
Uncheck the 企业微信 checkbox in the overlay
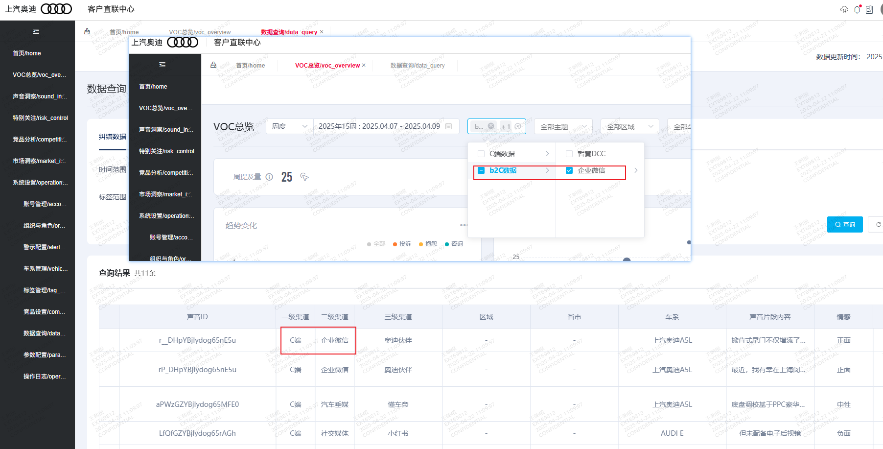(x=569, y=170)
